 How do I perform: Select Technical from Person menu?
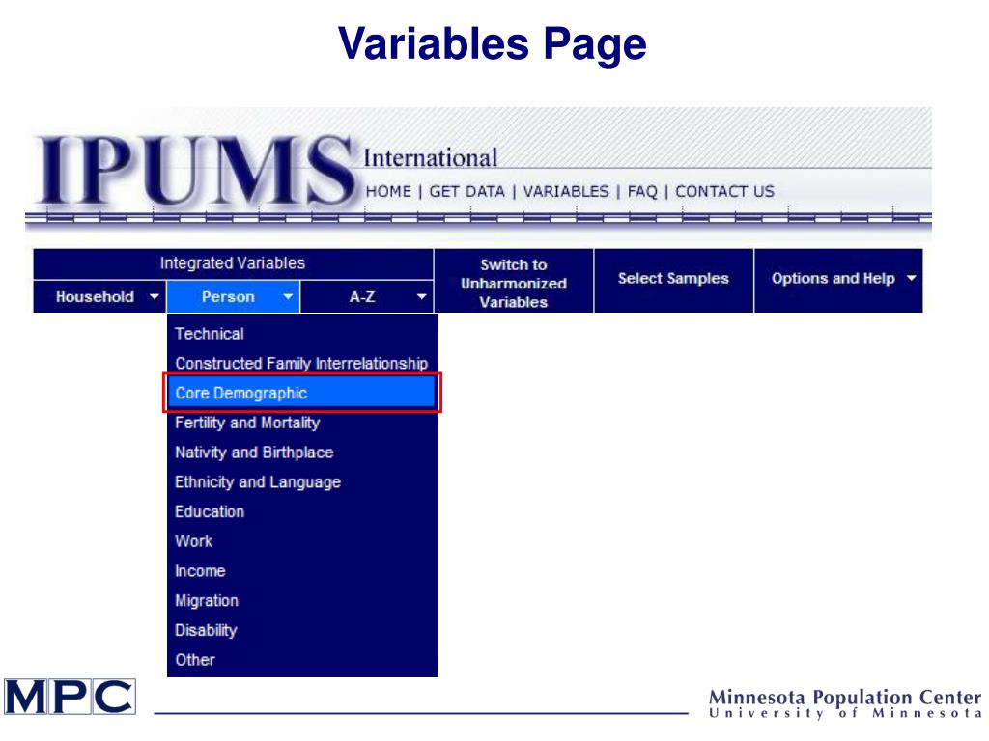(302, 333)
